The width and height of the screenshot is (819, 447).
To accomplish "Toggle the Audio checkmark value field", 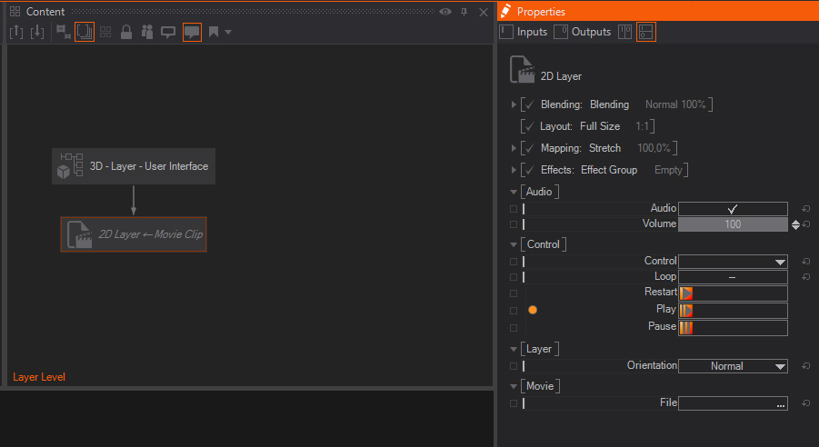I will [733, 209].
